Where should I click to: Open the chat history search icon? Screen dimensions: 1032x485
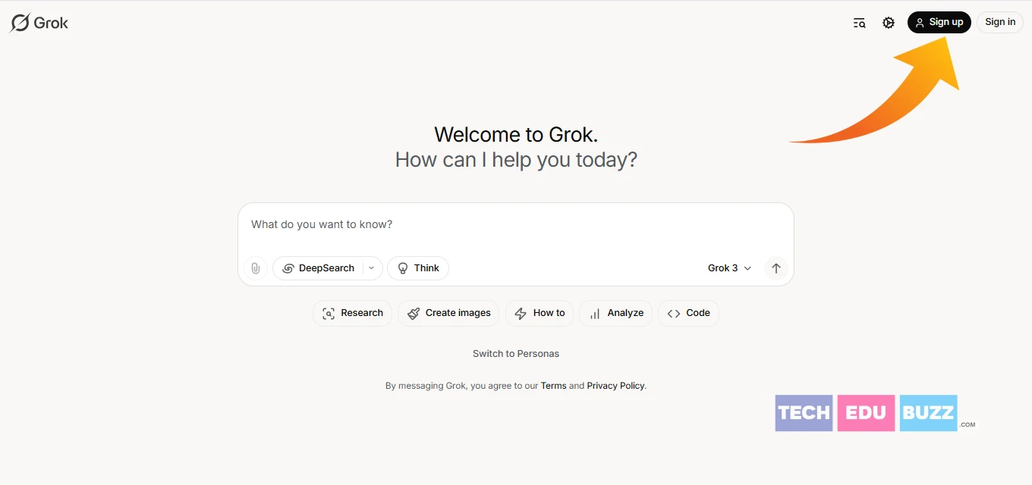[x=859, y=23]
